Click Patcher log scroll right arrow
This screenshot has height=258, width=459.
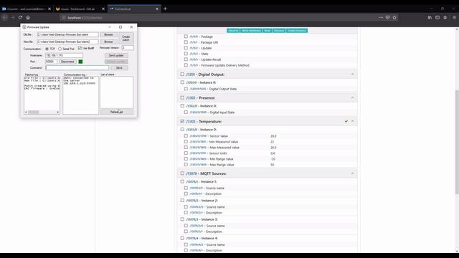tap(57, 112)
